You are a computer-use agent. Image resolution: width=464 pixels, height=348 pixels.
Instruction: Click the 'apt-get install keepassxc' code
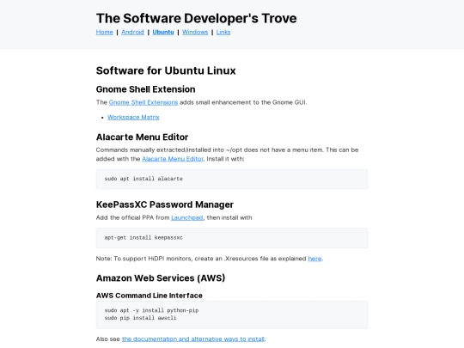[143, 238]
